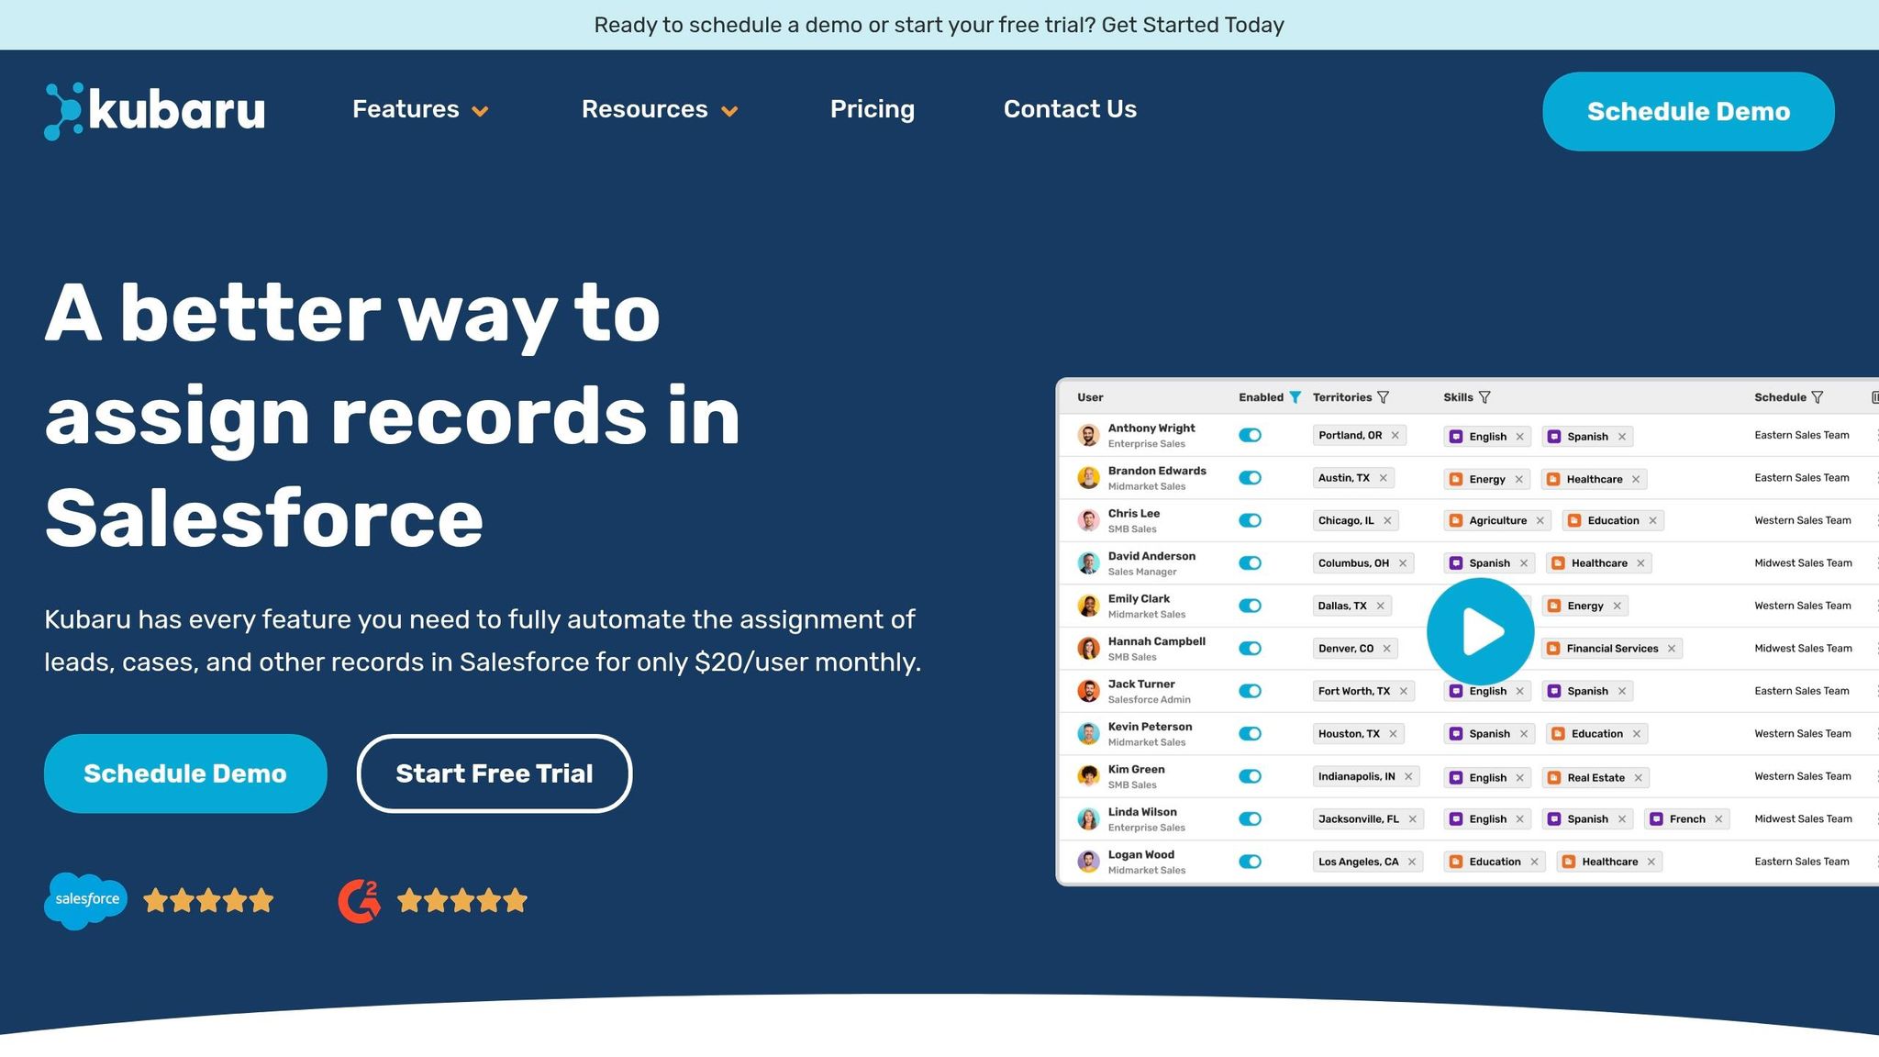Switch off Logan Wood's enabled toggle
Screen dimensions: 1879x1057
[x=1250, y=862]
